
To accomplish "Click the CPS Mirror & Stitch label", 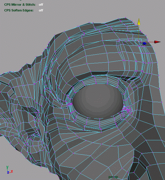I will 20,4.
